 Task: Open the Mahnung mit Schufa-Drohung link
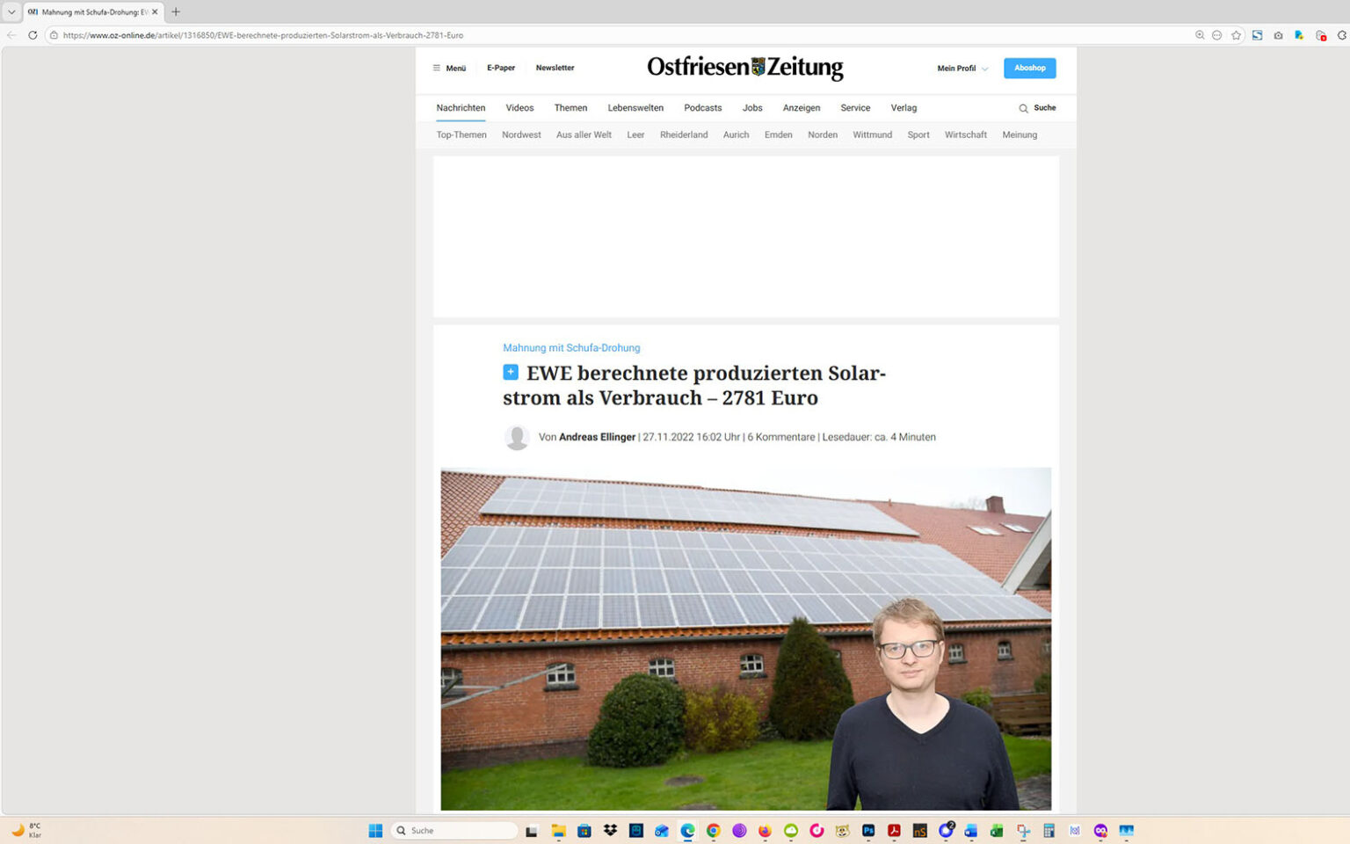(571, 347)
